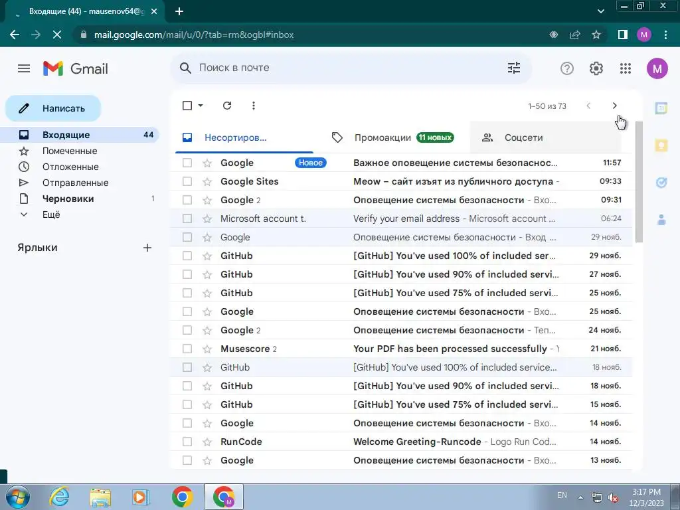680x510 pixels.
Task: Open the Google apps grid icon
Action: (626, 68)
